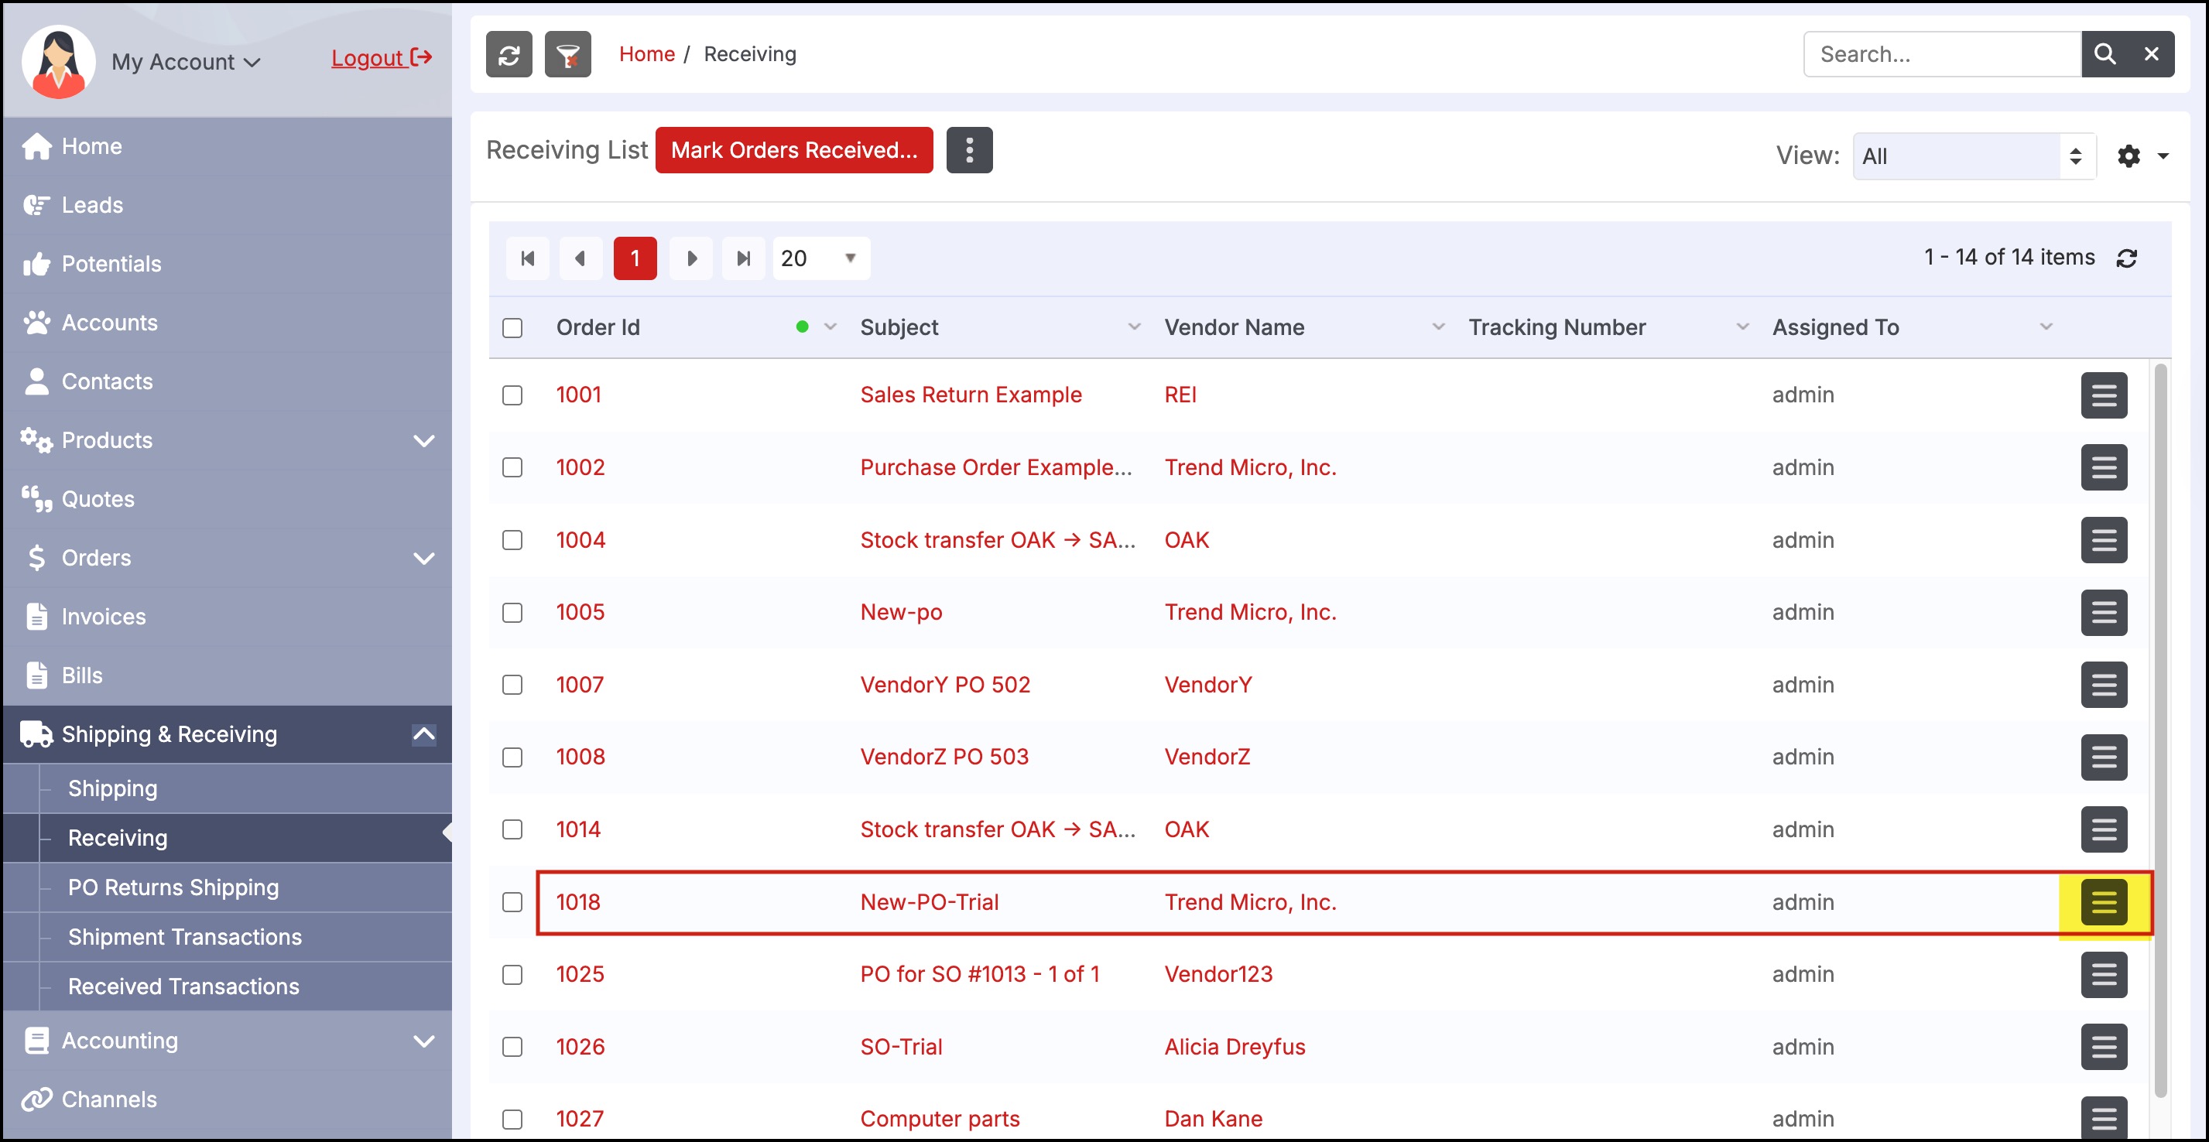This screenshot has width=2209, height=1142.
Task: Open row menu for order 1004
Action: pos(2104,540)
